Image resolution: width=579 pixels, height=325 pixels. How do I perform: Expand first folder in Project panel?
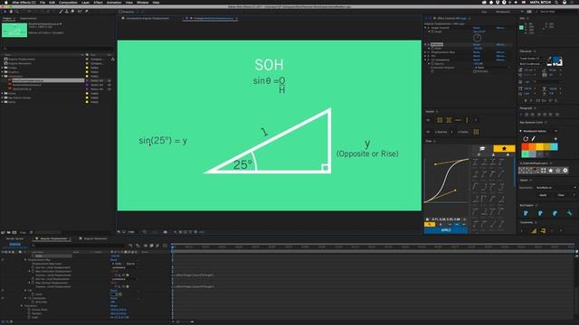pyautogui.click(x=2, y=68)
